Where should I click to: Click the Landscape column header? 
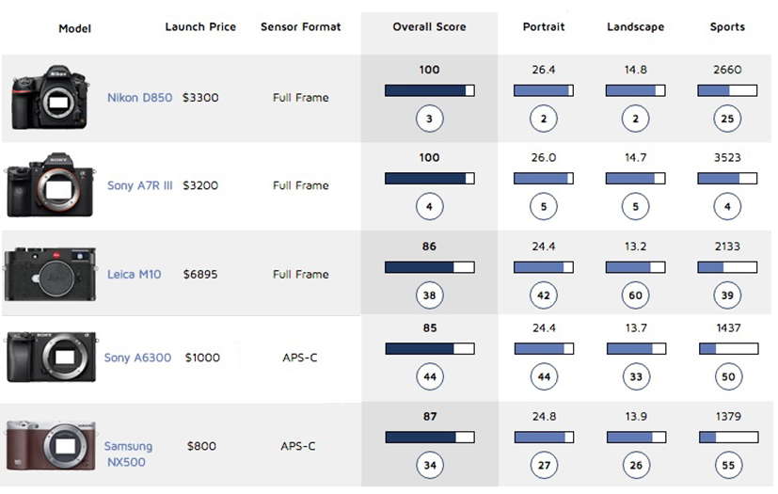tap(635, 26)
